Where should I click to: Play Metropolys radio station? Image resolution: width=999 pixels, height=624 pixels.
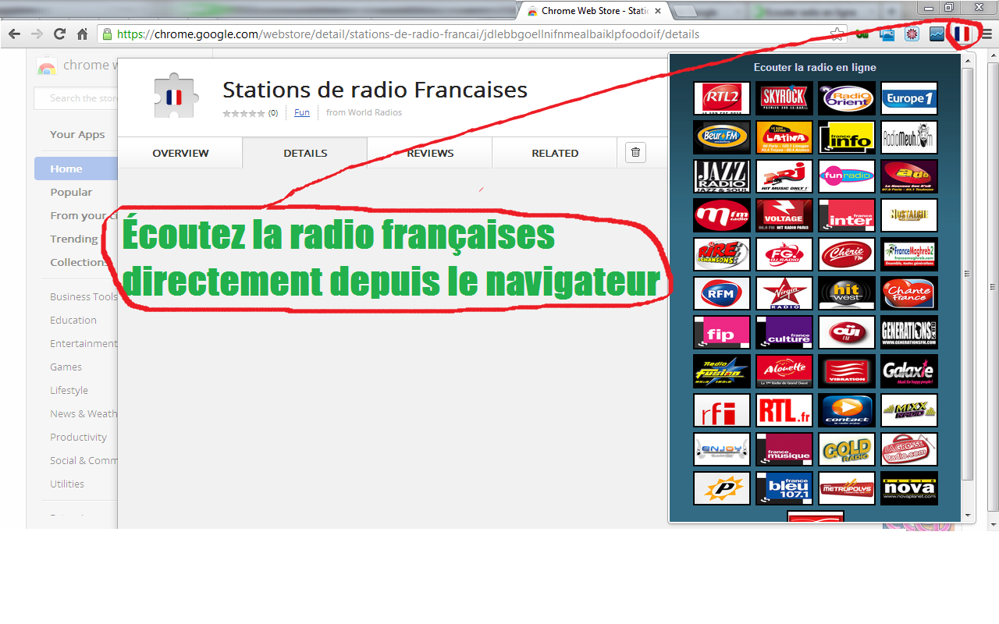847,488
